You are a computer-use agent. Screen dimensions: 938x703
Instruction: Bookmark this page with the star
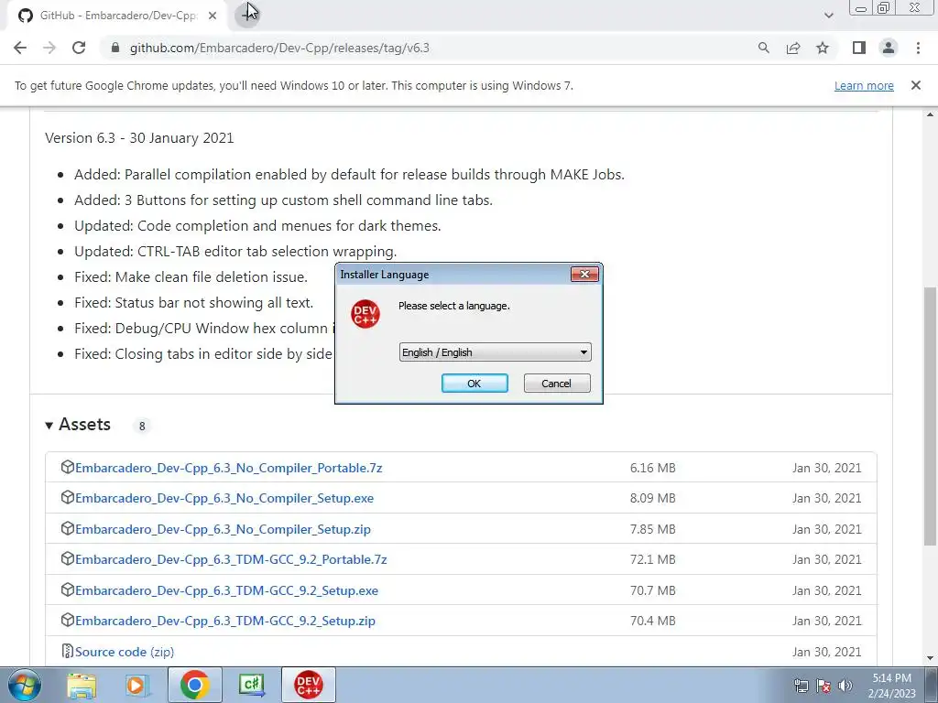pyautogui.click(x=823, y=48)
